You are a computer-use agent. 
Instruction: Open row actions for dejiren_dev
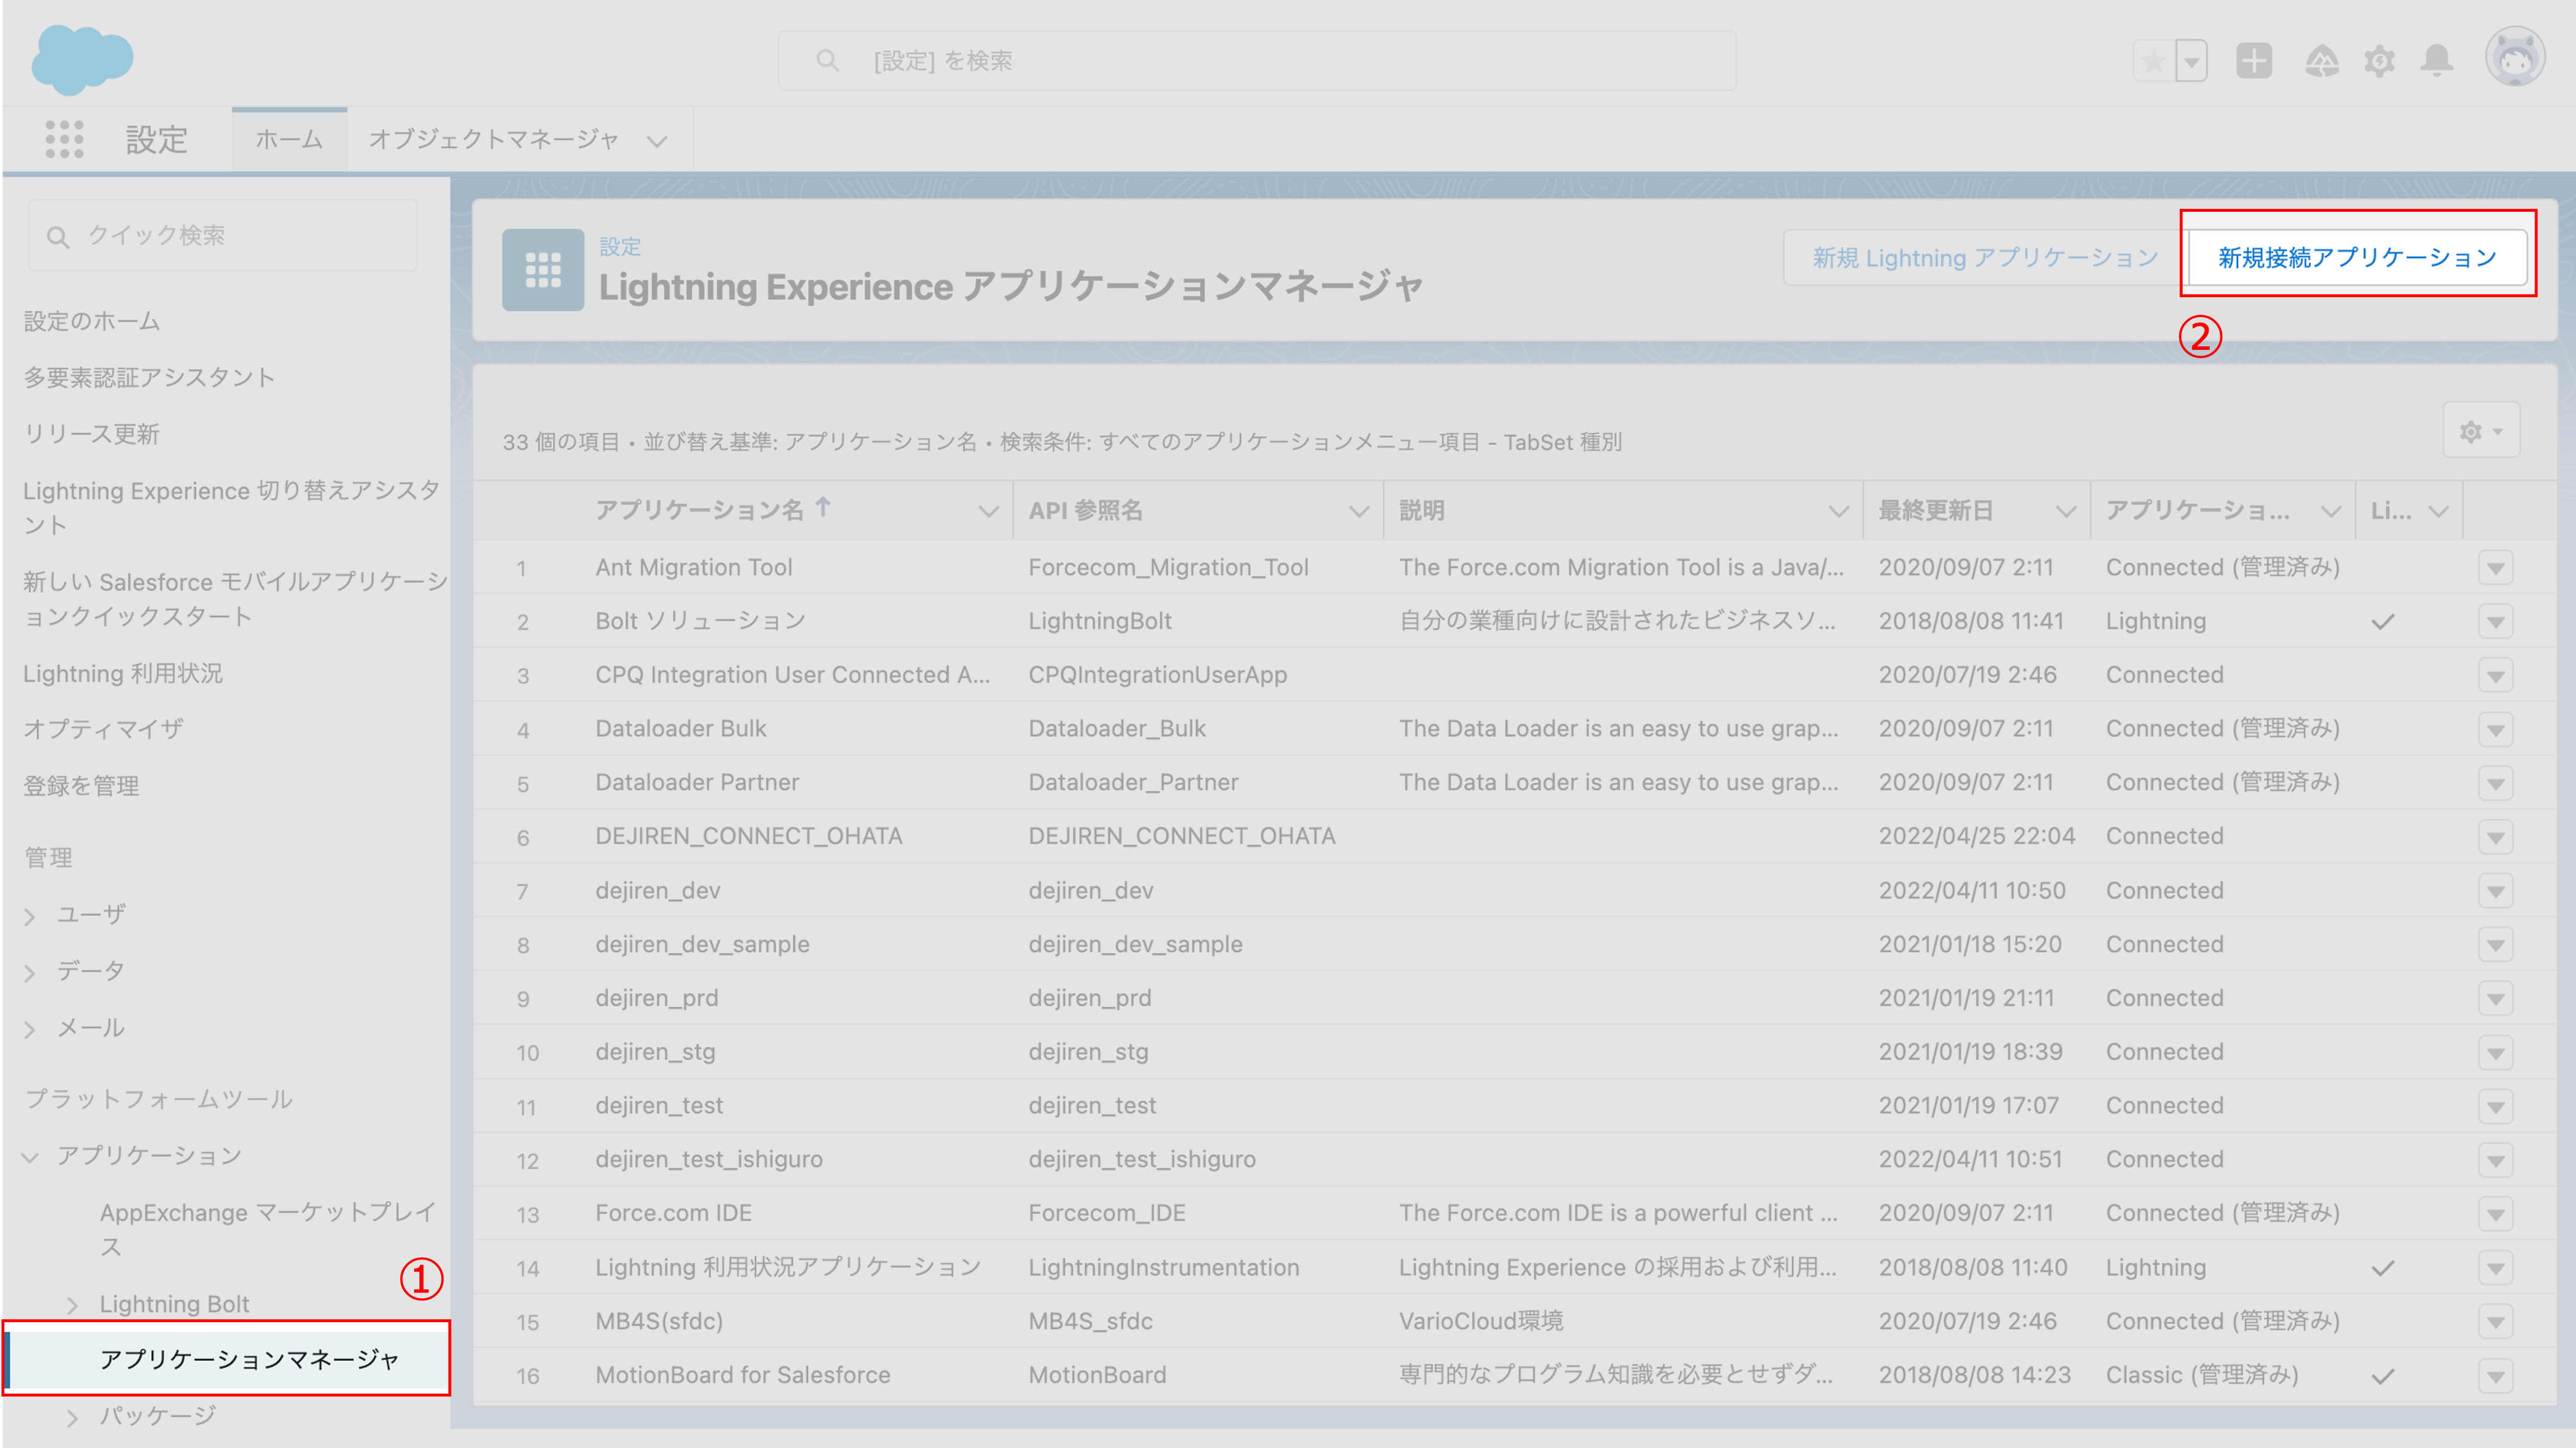click(2496, 891)
